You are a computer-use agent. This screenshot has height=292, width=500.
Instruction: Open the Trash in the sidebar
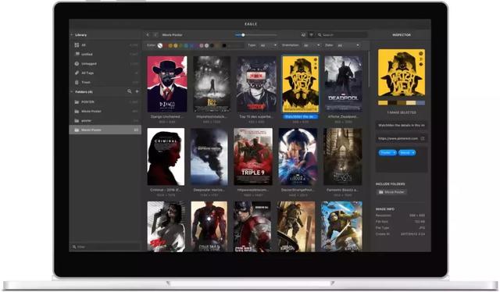[x=105, y=82]
